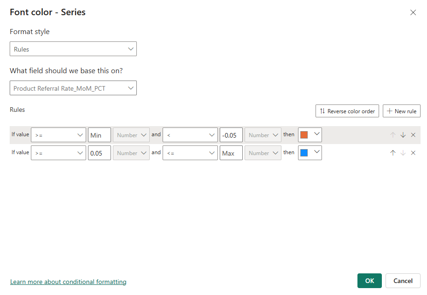
Task: Close the Font color dialog
Action: tap(413, 12)
